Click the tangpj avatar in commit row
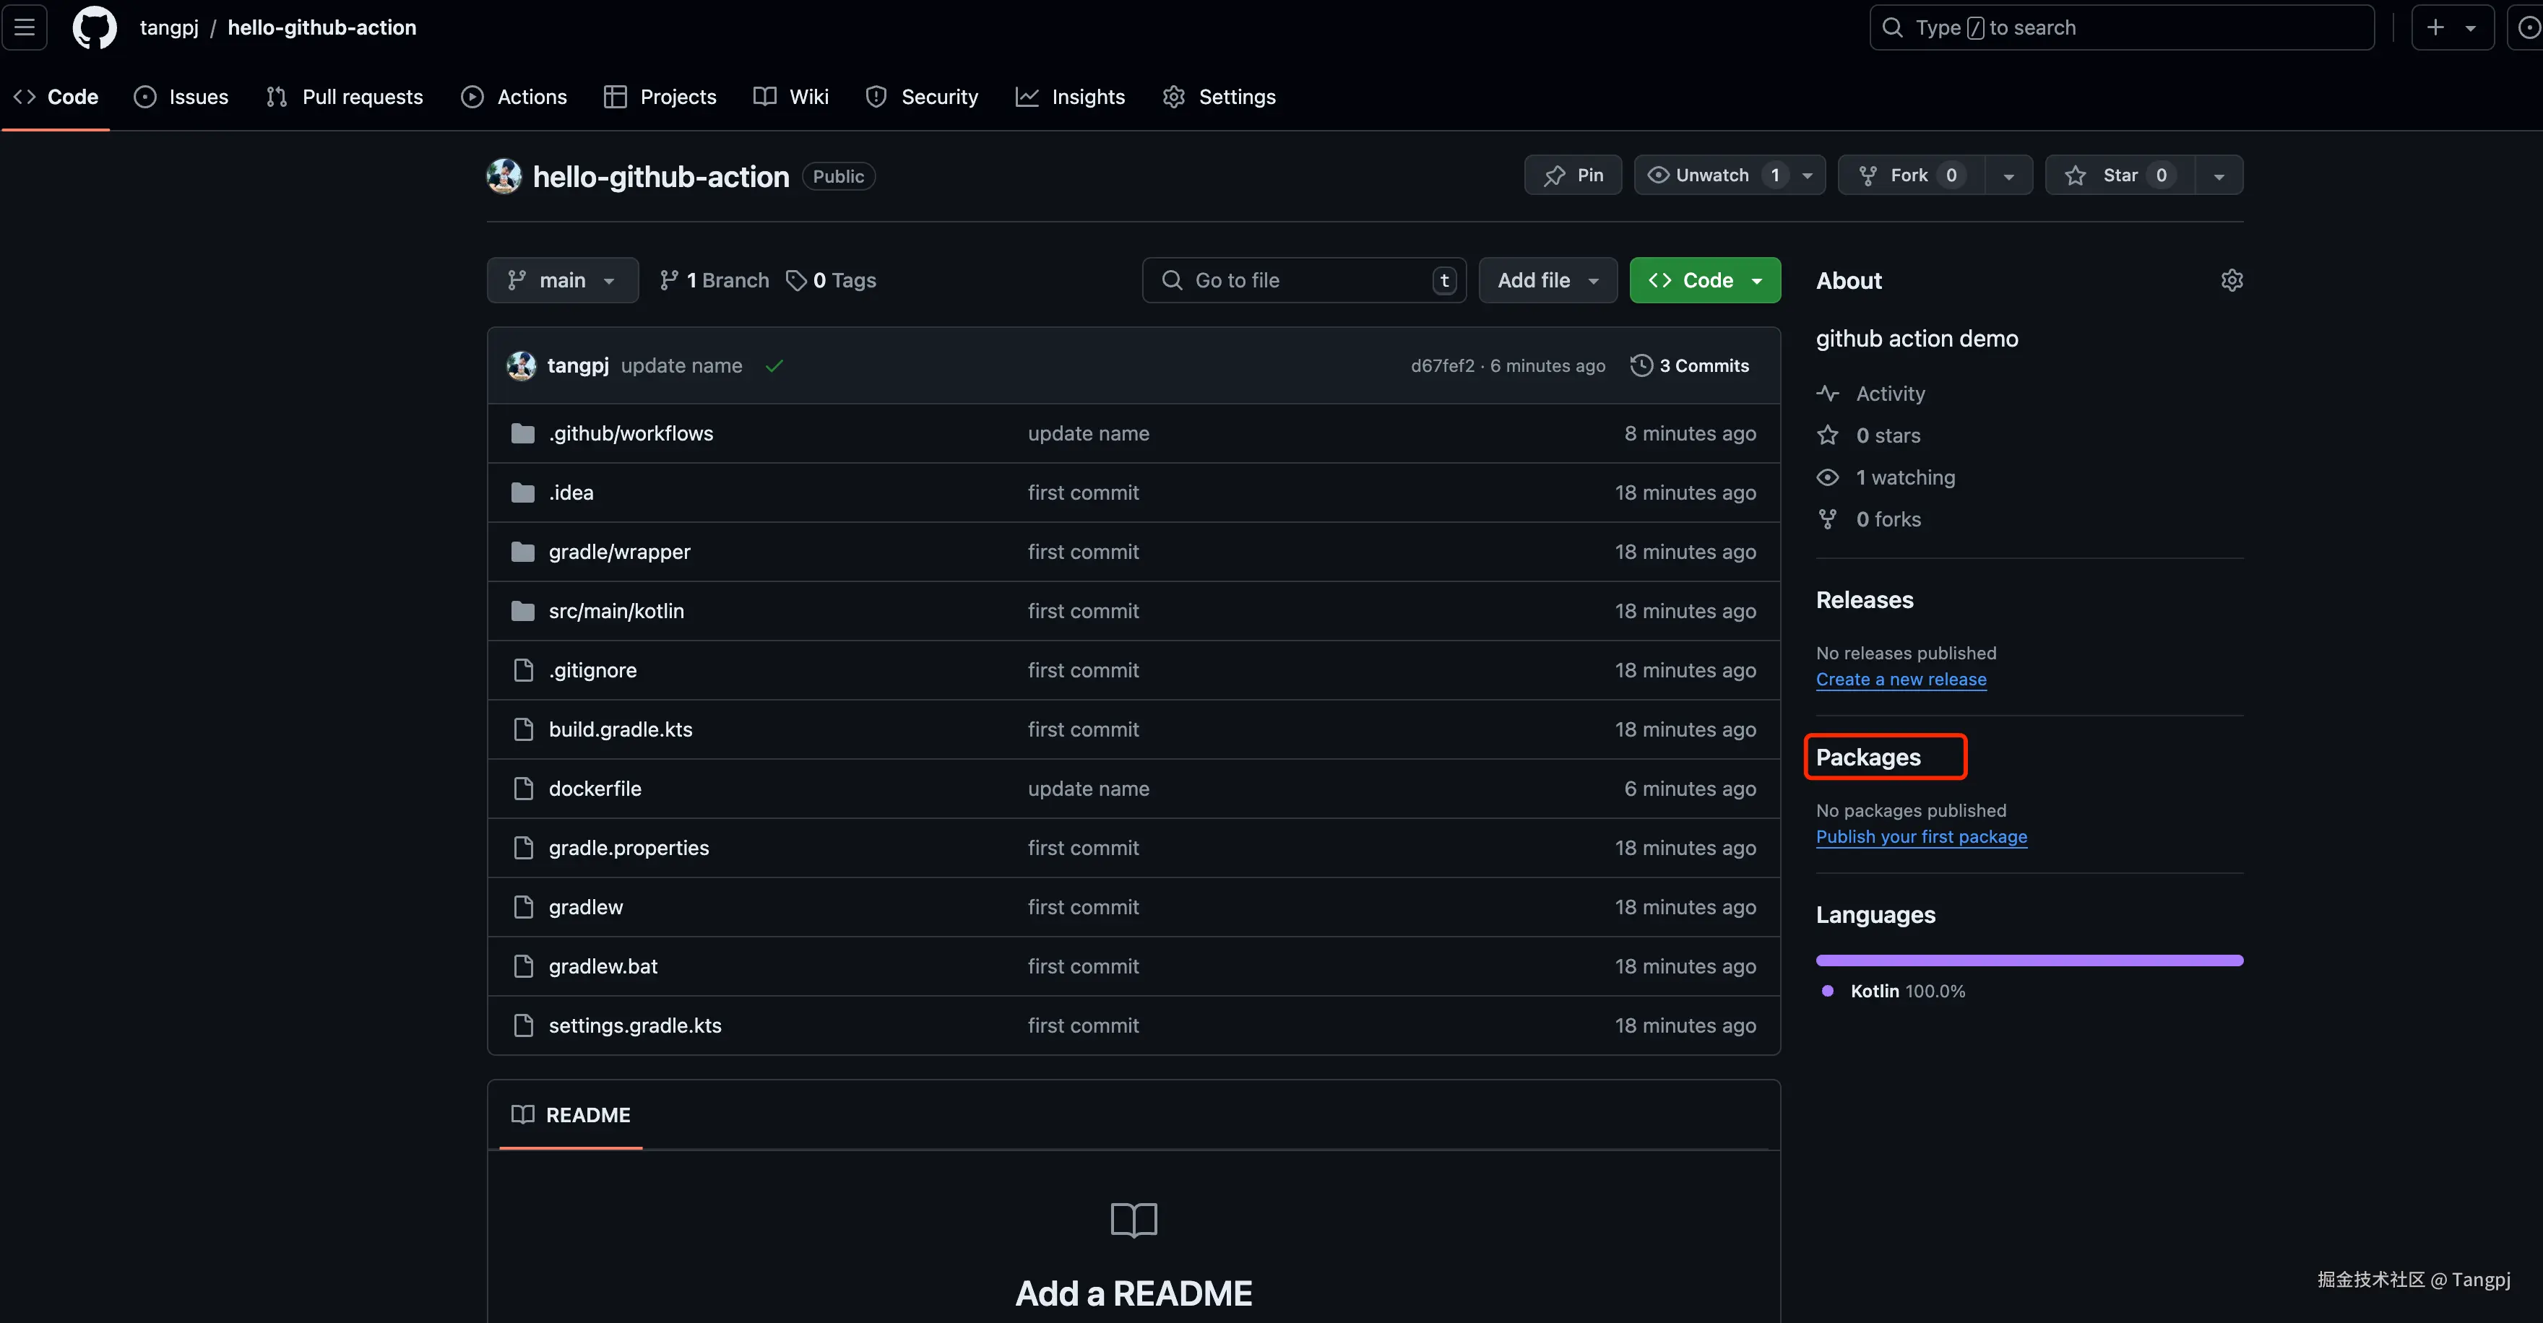The image size is (2543, 1323). point(521,366)
